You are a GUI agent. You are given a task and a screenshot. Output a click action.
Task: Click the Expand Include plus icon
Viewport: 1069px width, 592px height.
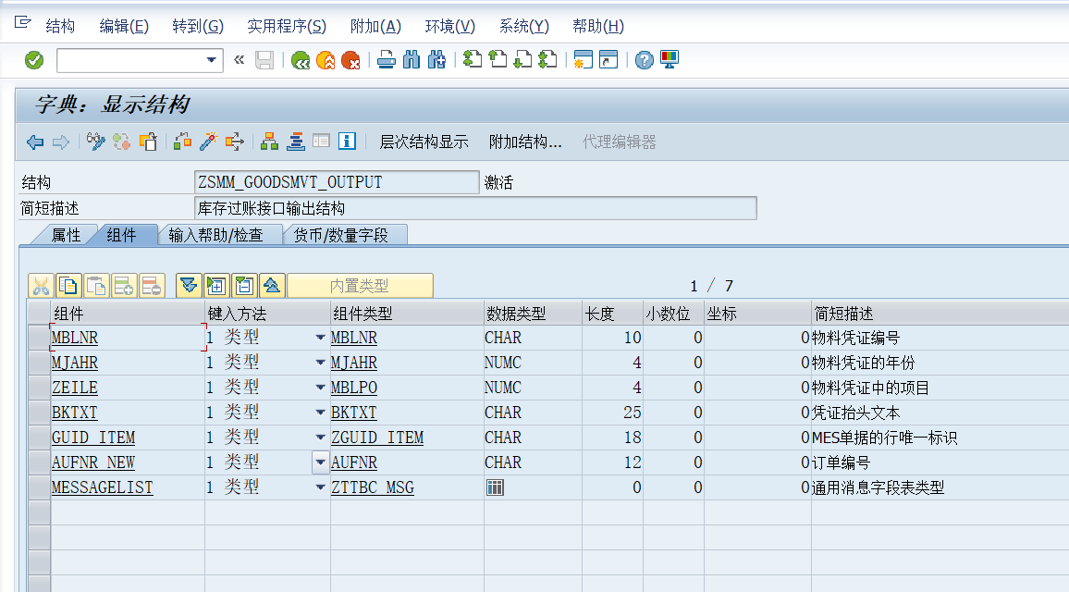tap(216, 286)
